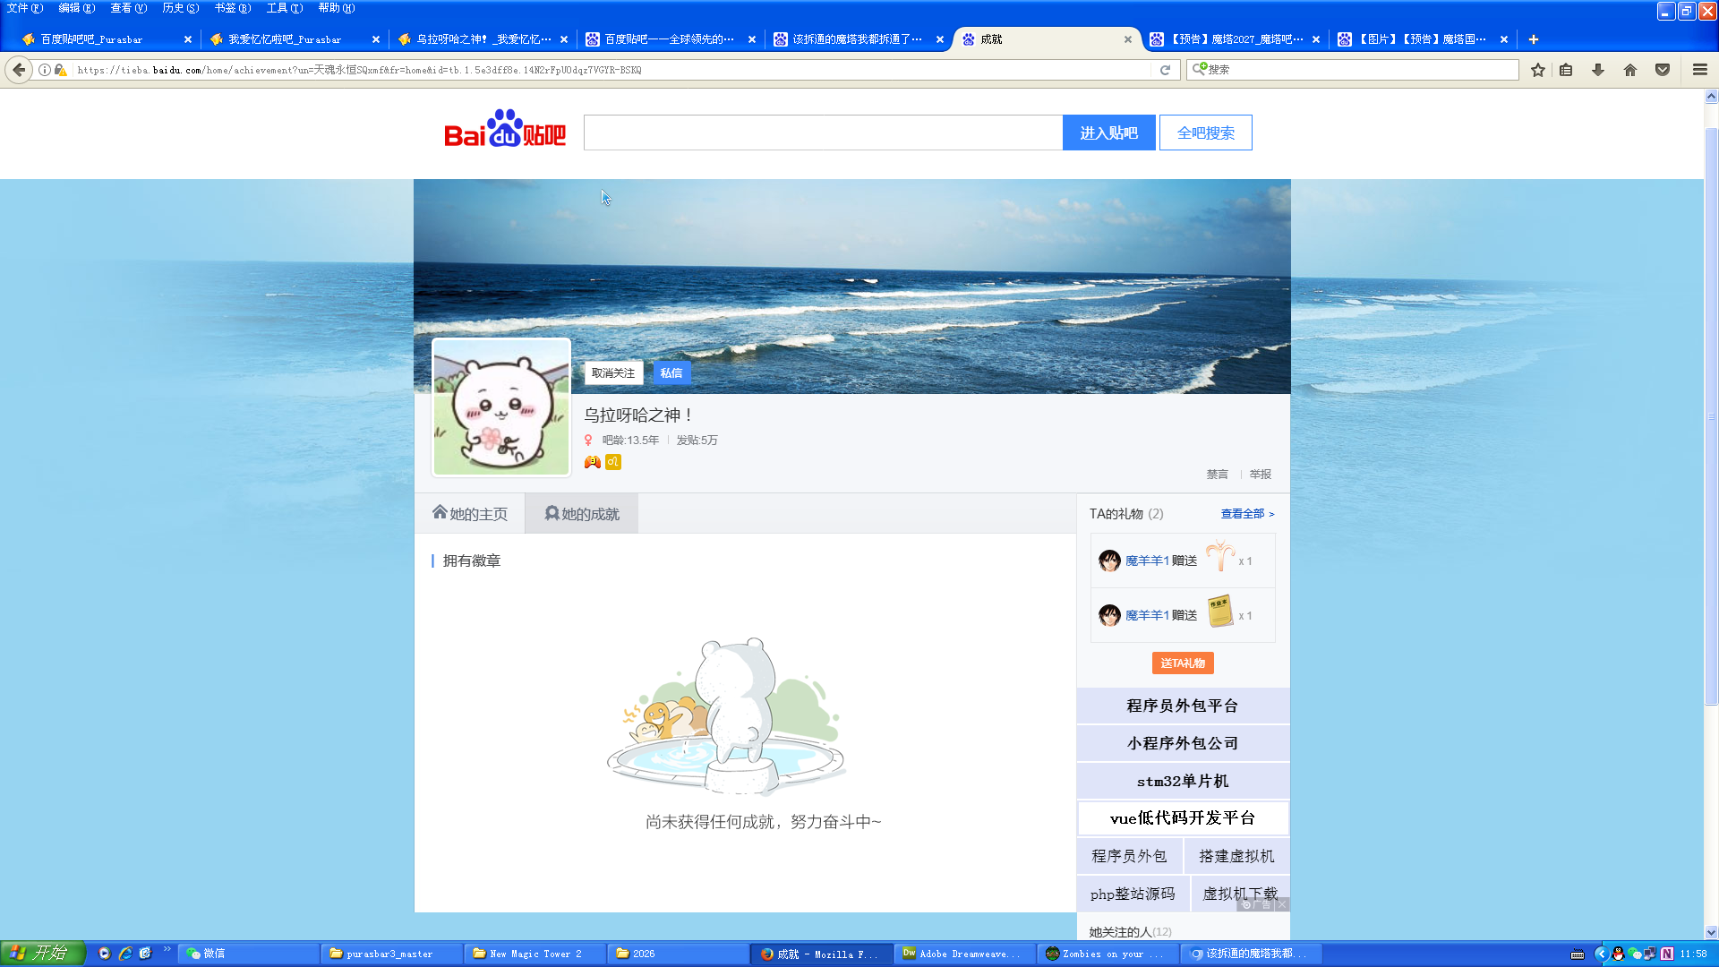Save page to Pocket icon
The width and height of the screenshot is (1719, 967).
point(1663,70)
